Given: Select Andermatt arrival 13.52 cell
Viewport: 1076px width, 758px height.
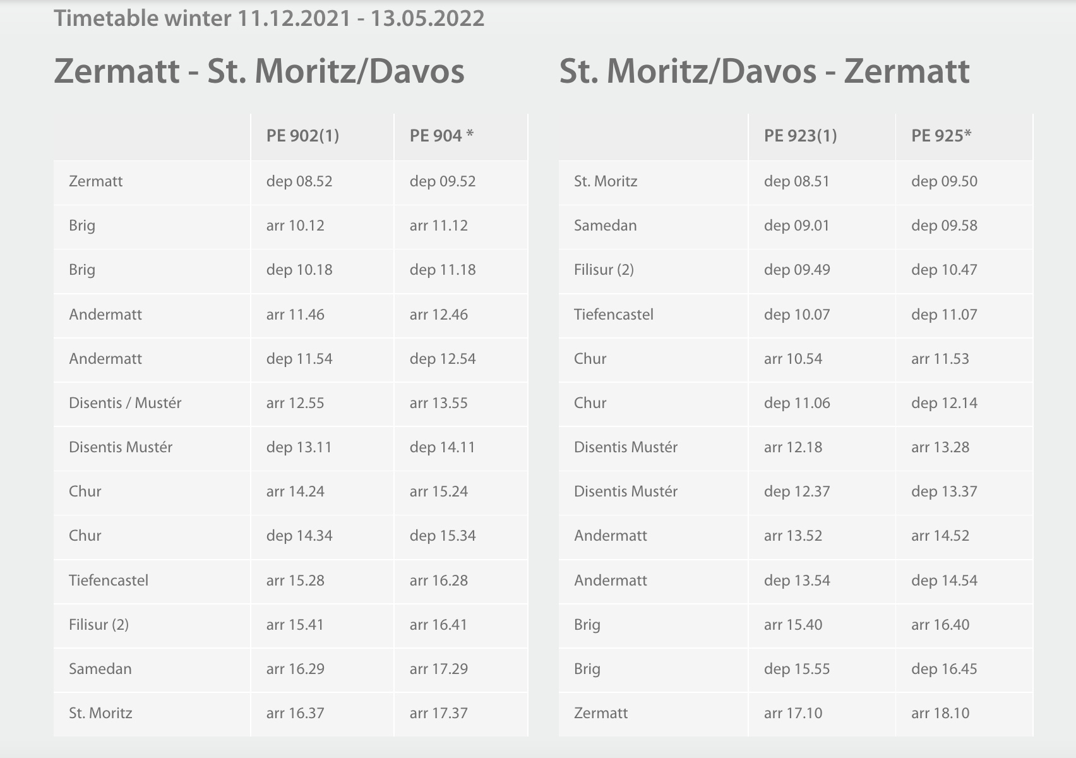Looking at the screenshot, I should pos(822,536).
